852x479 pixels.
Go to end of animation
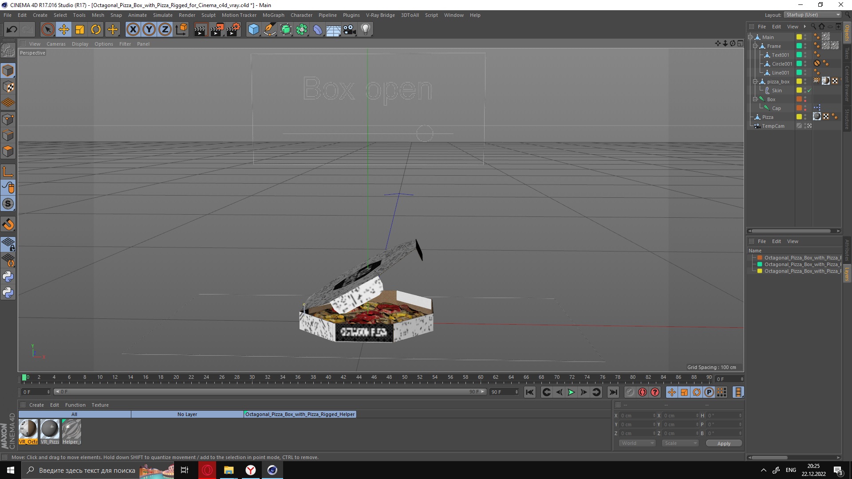pos(613,392)
